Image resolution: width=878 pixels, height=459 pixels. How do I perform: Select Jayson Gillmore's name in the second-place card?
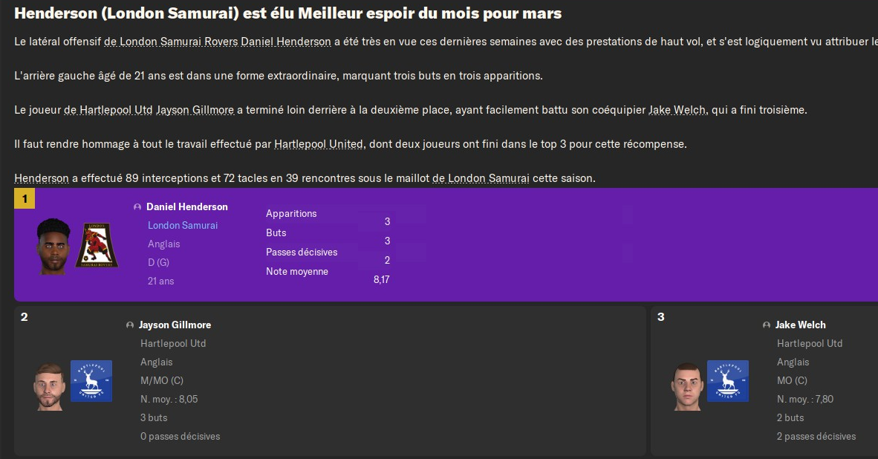(175, 325)
